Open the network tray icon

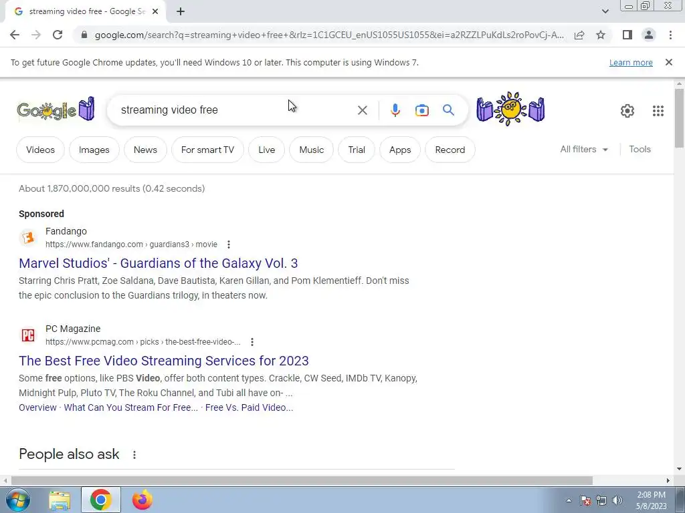pos(601,500)
